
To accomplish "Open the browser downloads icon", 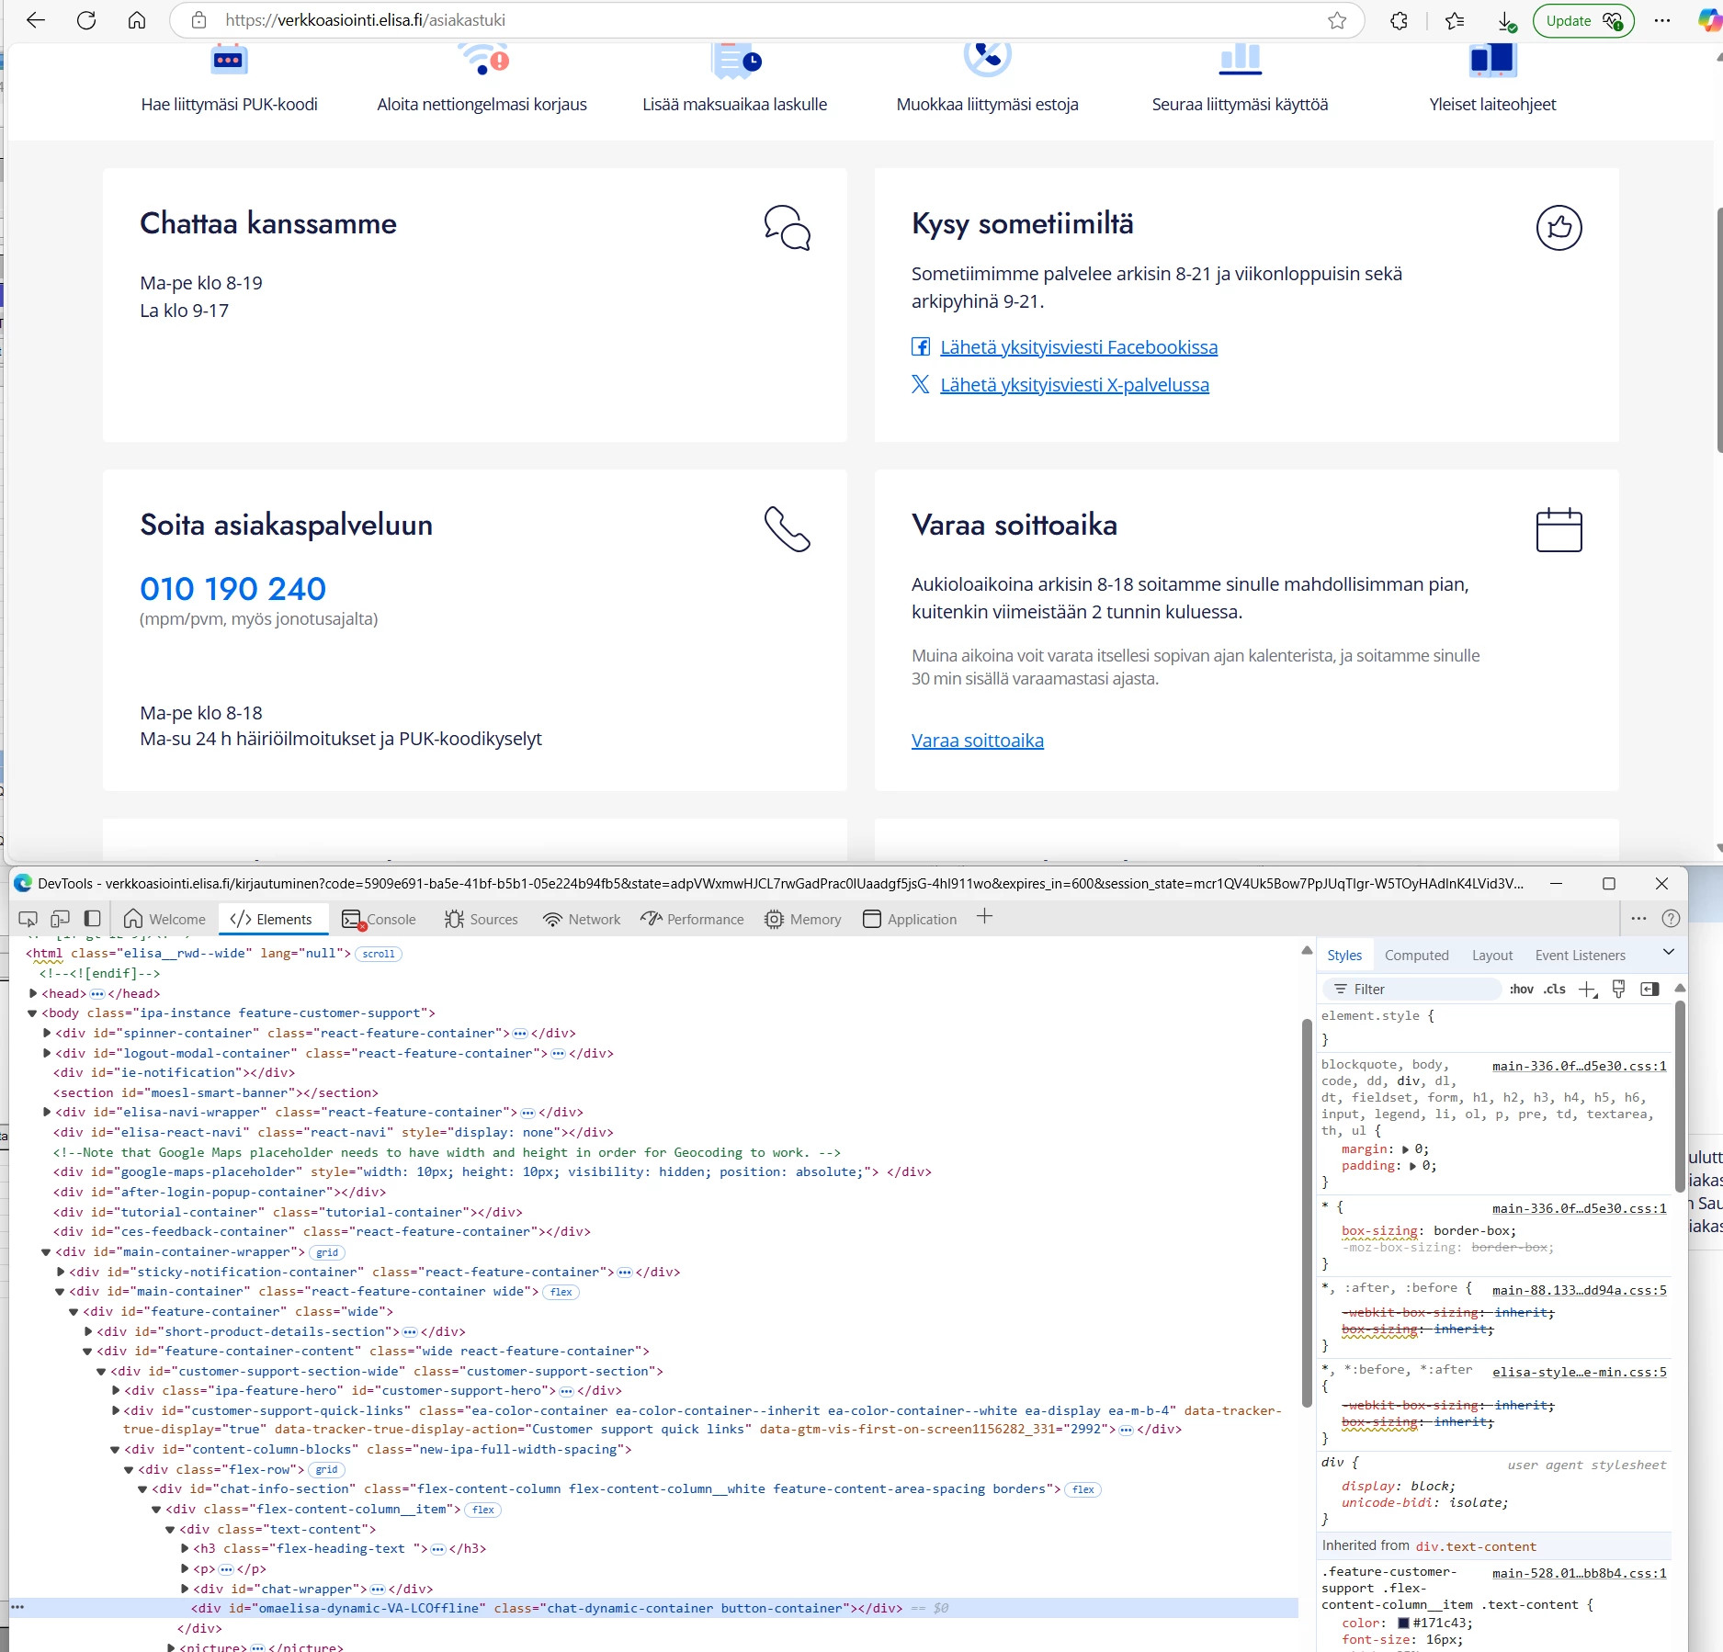I will click(x=1506, y=20).
